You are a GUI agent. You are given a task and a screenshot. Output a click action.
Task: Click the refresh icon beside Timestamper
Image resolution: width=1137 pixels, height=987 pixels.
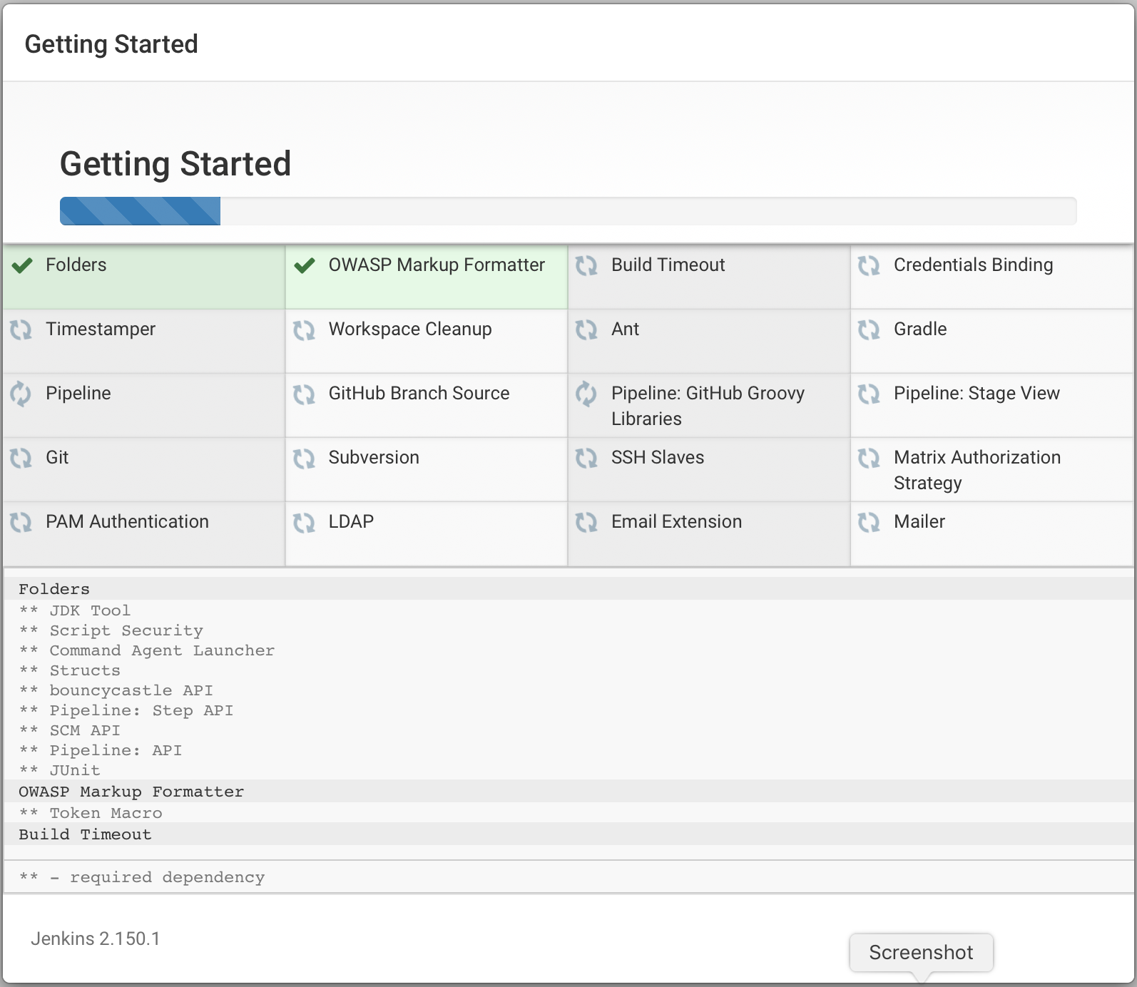(x=21, y=330)
